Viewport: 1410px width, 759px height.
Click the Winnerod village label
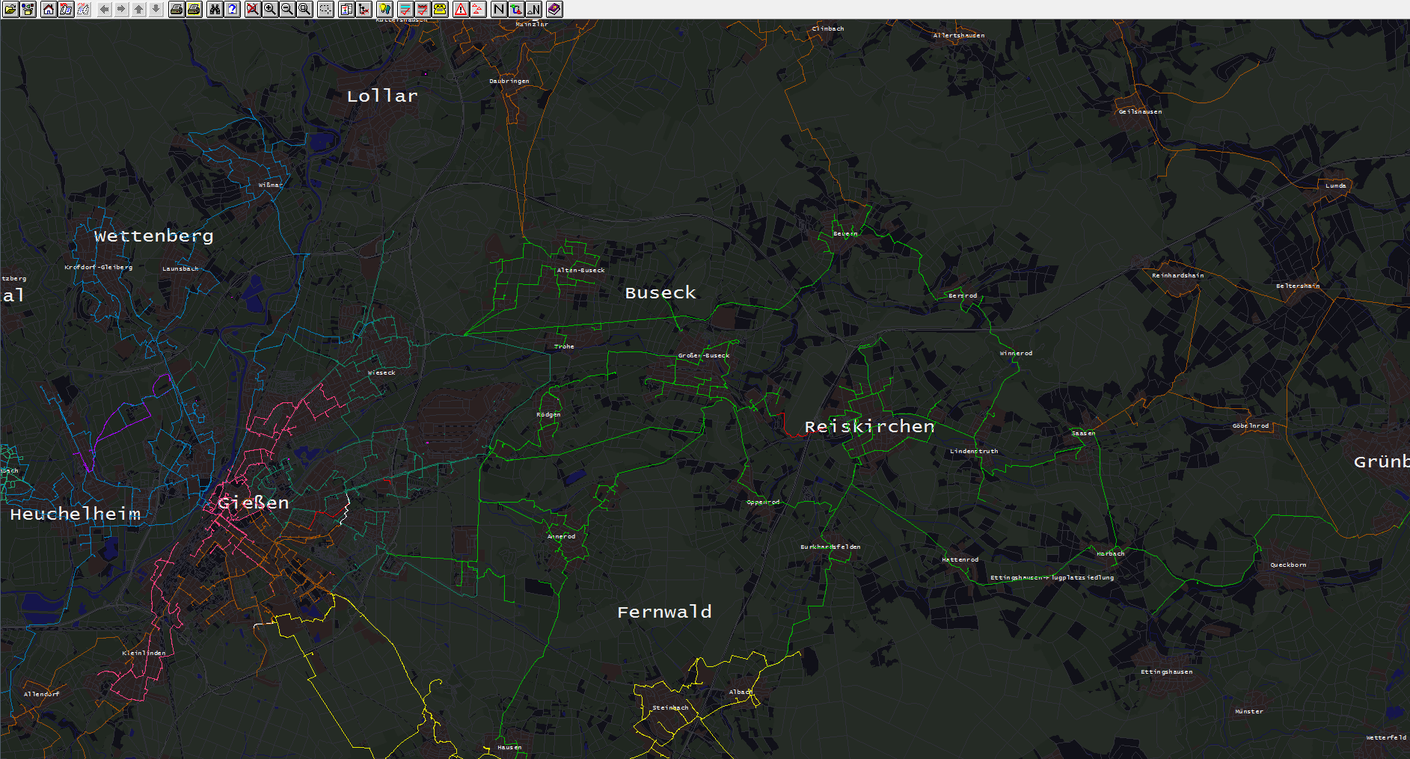coord(1016,354)
